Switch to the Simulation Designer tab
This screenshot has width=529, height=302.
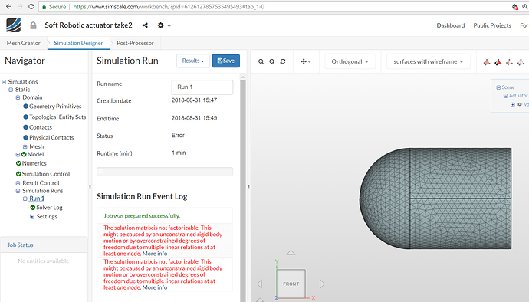click(x=78, y=43)
